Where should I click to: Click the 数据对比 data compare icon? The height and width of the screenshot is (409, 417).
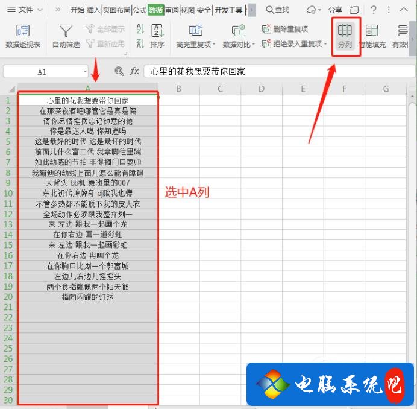point(238,30)
